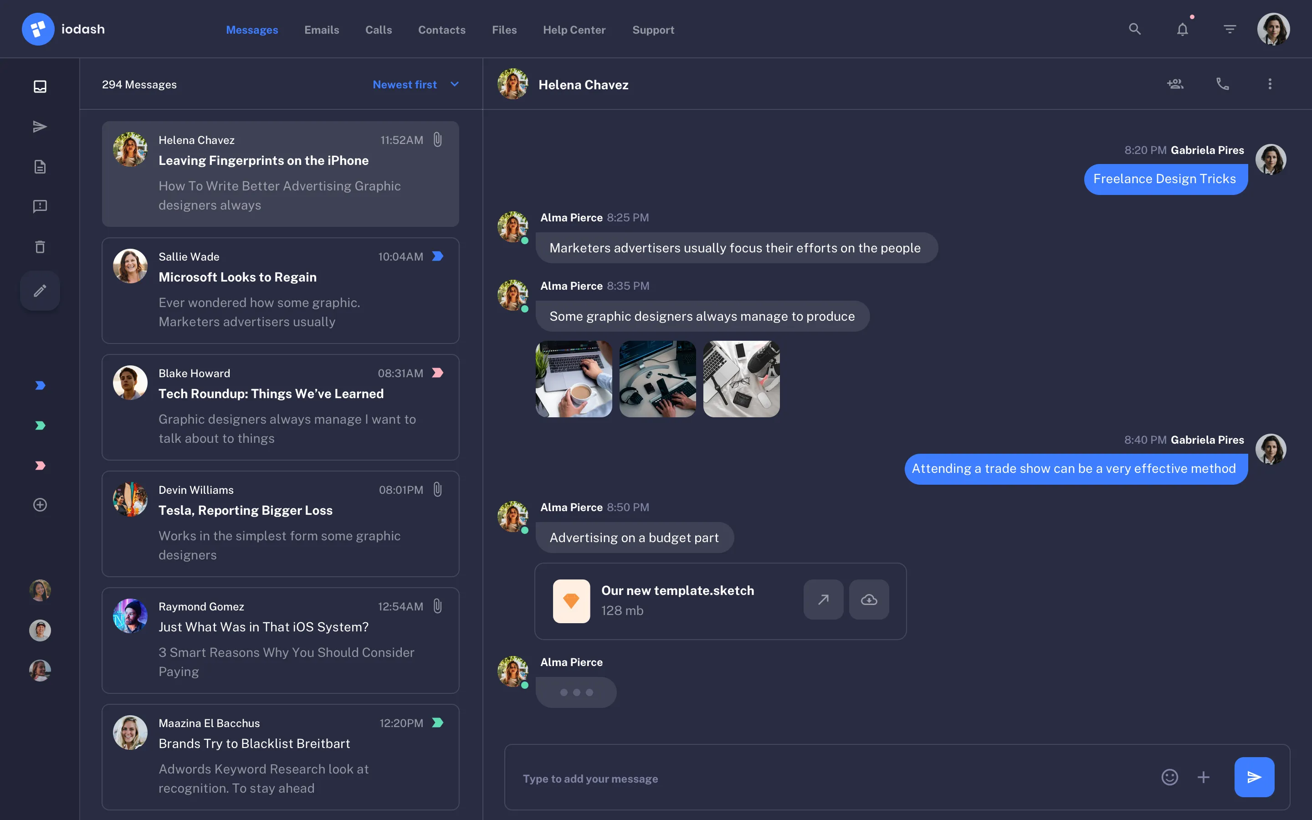Screen dimensions: 1312x820
Task: Switch to the Emails tab
Action: [322, 30]
